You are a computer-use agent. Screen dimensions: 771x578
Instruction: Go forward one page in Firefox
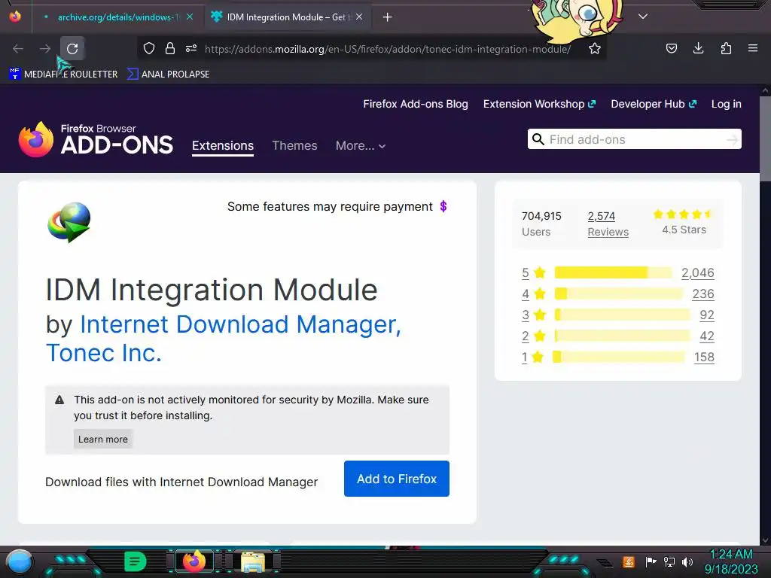pyautogui.click(x=45, y=49)
